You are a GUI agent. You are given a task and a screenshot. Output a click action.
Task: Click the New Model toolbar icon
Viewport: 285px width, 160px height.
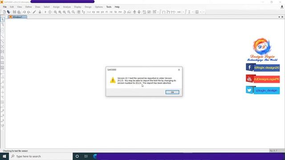point(4,12)
